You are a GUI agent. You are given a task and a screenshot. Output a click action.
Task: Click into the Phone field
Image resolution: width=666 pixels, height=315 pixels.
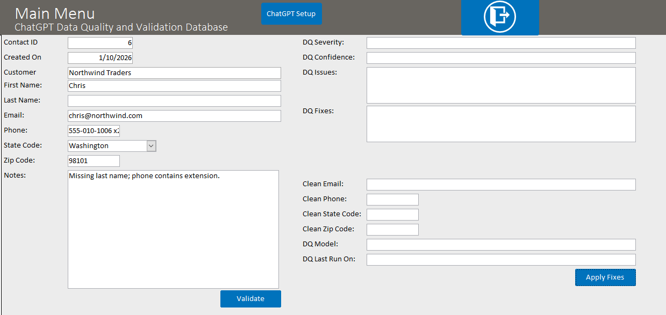click(x=94, y=131)
